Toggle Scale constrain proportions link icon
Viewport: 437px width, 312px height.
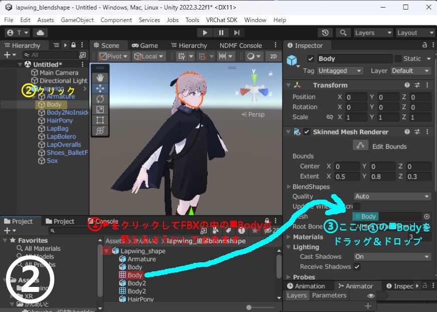point(330,117)
